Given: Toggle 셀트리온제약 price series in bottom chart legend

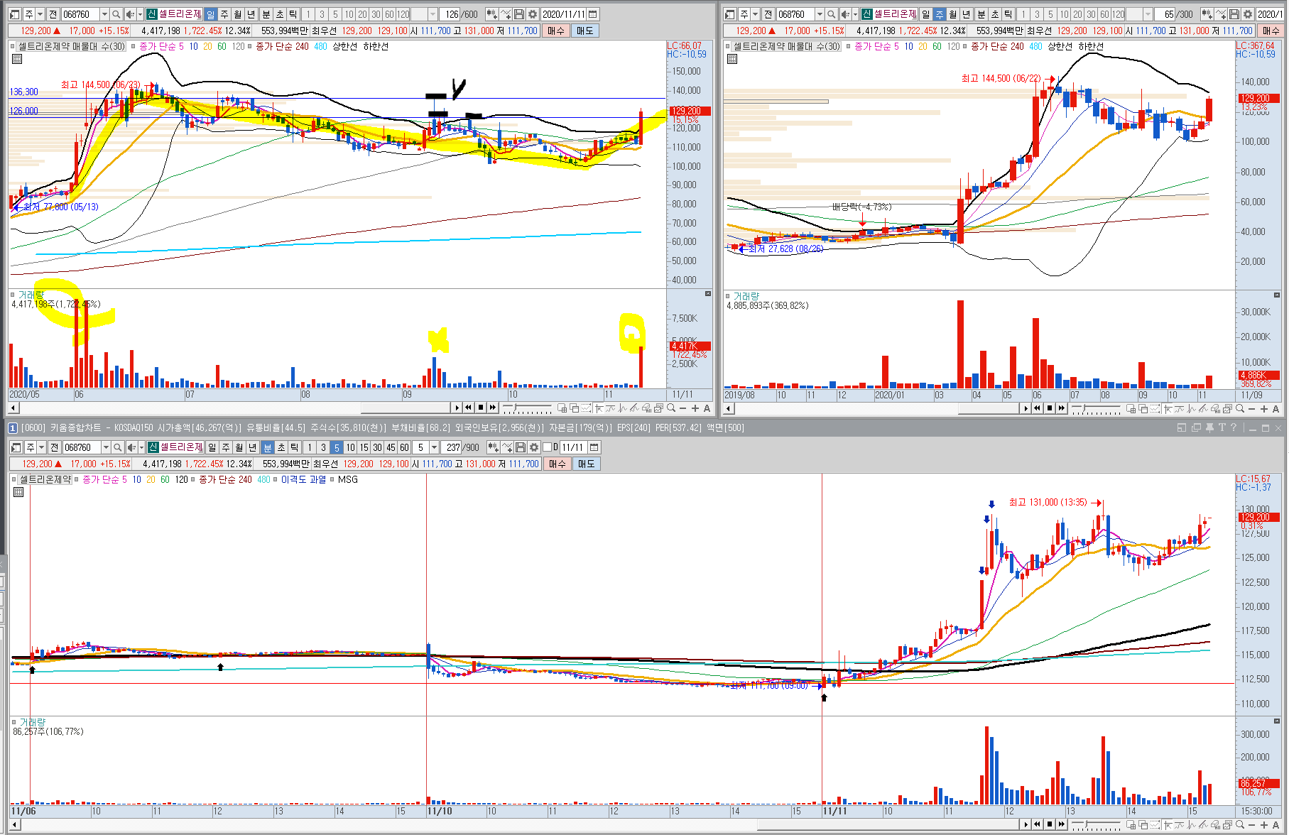Looking at the screenshot, I should pyautogui.click(x=45, y=479).
